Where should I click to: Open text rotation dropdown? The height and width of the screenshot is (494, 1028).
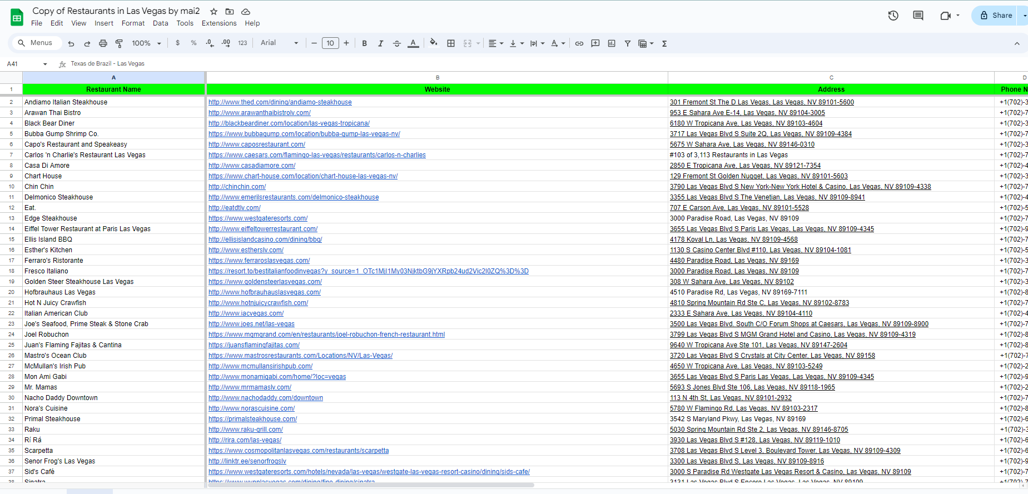[x=558, y=43]
